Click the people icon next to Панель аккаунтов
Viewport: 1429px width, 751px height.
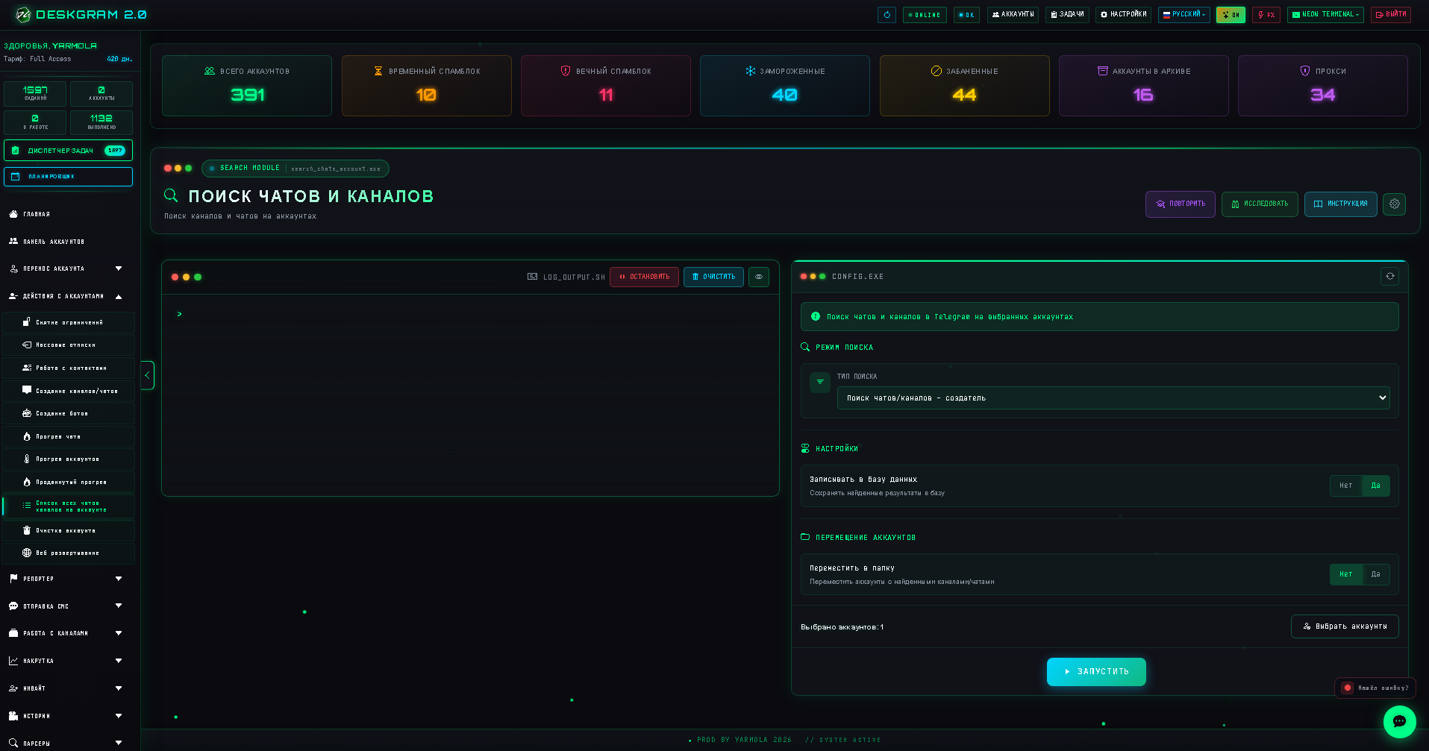pos(13,242)
